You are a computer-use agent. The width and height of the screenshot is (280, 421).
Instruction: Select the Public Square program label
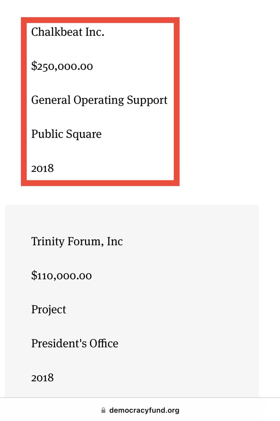pos(66,134)
